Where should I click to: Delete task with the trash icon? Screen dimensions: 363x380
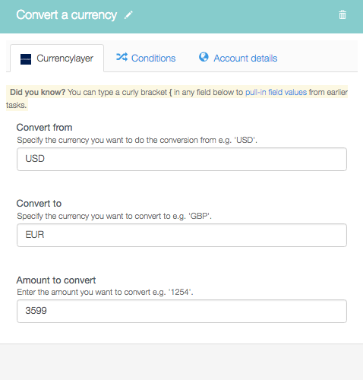click(342, 14)
